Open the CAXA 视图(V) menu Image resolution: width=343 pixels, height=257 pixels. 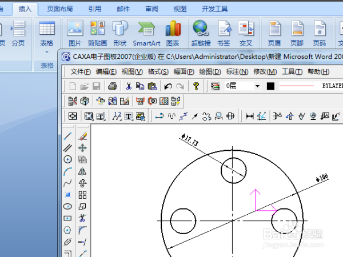[x=132, y=72]
